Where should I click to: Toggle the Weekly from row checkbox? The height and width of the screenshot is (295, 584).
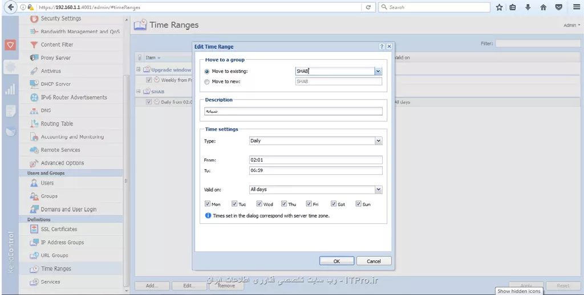149,80
